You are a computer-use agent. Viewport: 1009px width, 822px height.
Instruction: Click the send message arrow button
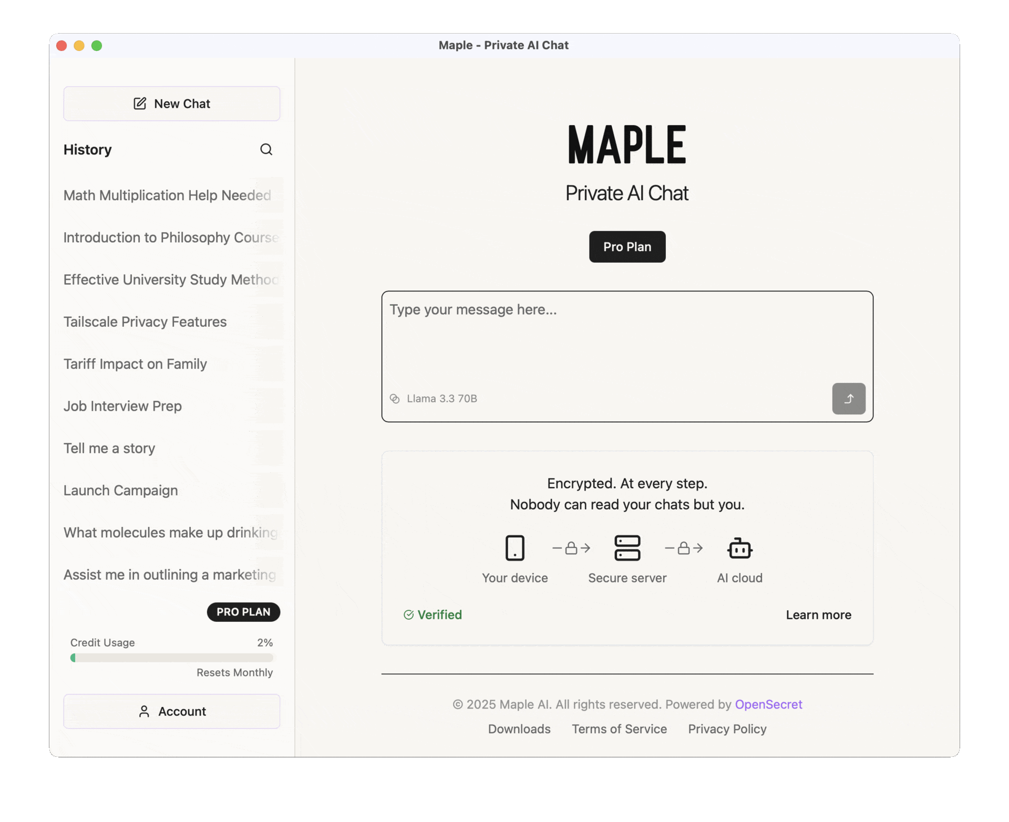[x=848, y=399]
